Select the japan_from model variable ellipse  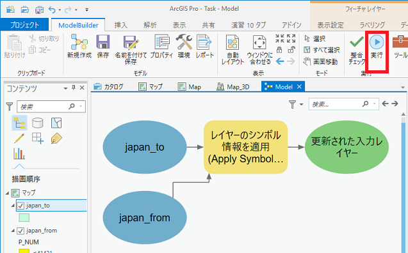[145, 218]
